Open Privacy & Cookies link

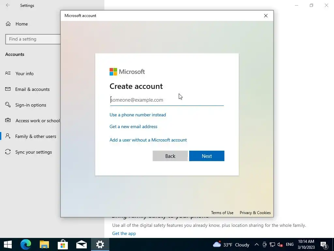[x=255, y=212]
